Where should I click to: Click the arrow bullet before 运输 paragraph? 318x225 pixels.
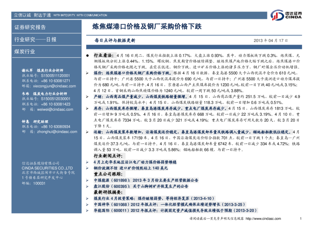click(87, 132)
